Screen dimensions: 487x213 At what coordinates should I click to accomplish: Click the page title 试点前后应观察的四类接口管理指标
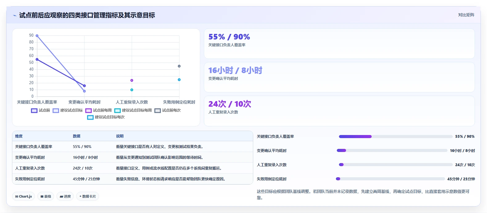pos(87,15)
